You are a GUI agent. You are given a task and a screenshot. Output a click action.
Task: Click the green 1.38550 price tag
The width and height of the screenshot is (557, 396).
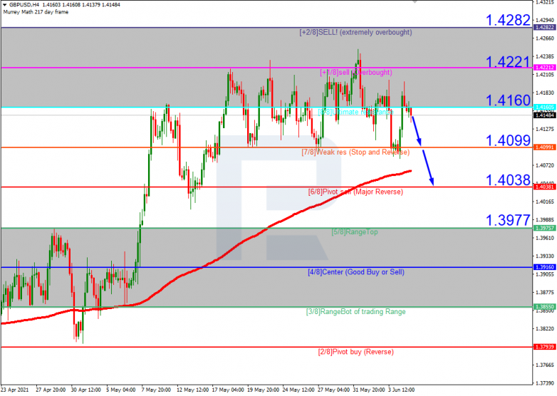click(544, 306)
